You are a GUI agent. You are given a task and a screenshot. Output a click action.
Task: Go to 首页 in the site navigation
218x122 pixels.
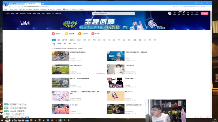[7, 13]
